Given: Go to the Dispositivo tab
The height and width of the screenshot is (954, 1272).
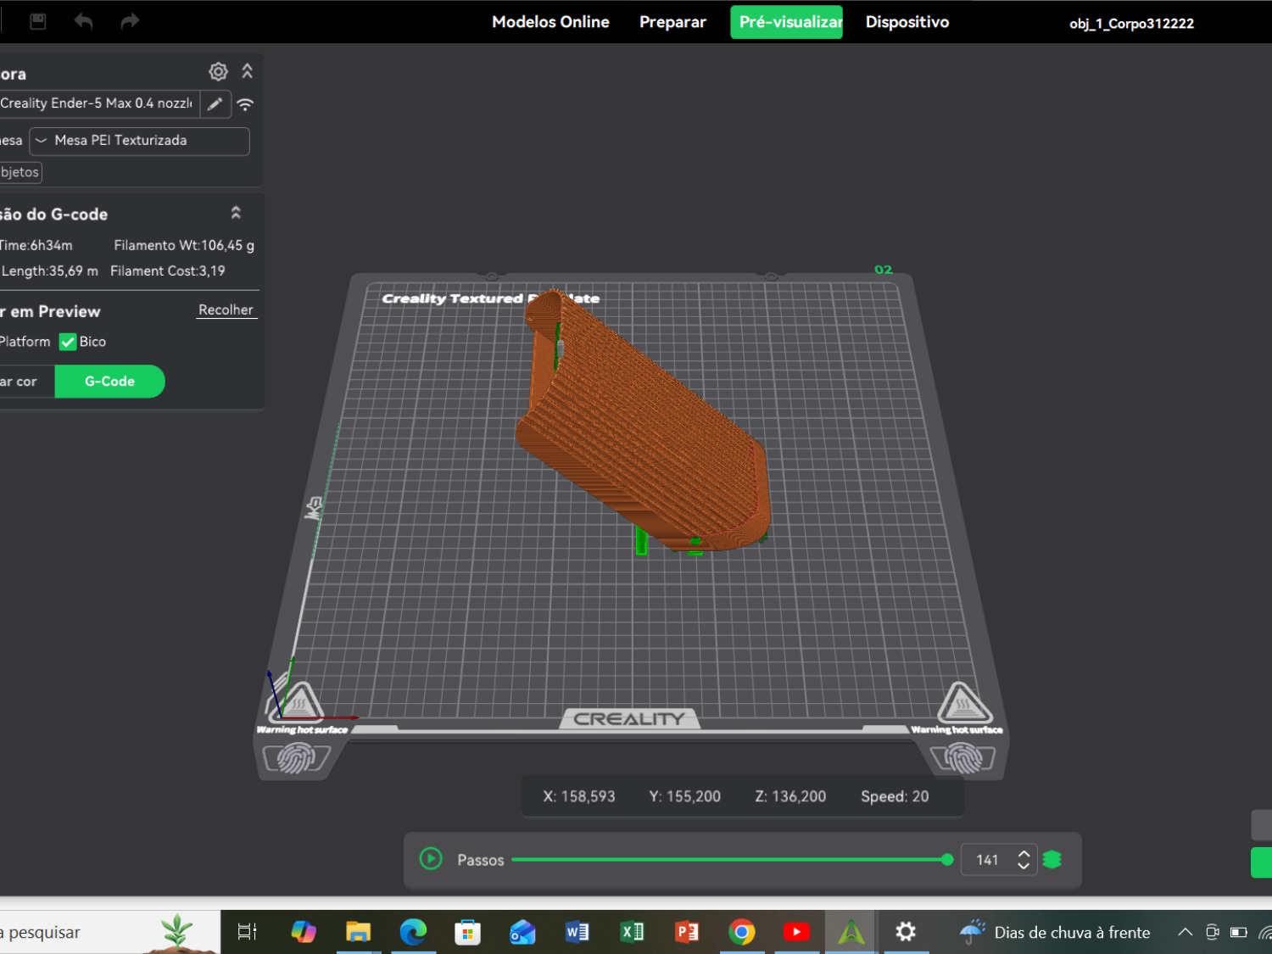Looking at the screenshot, I should [907, 22].
